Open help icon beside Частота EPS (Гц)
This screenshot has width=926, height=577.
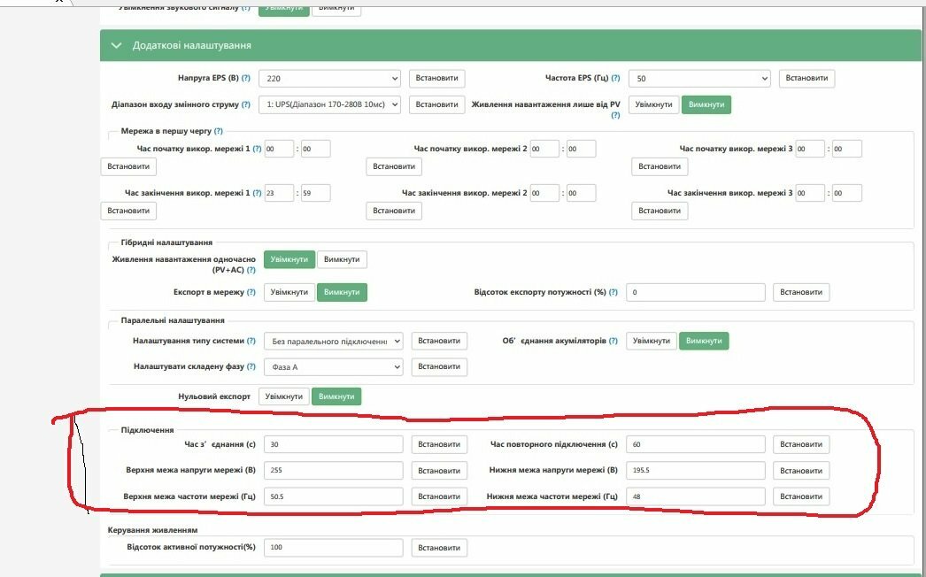point(616,78)
